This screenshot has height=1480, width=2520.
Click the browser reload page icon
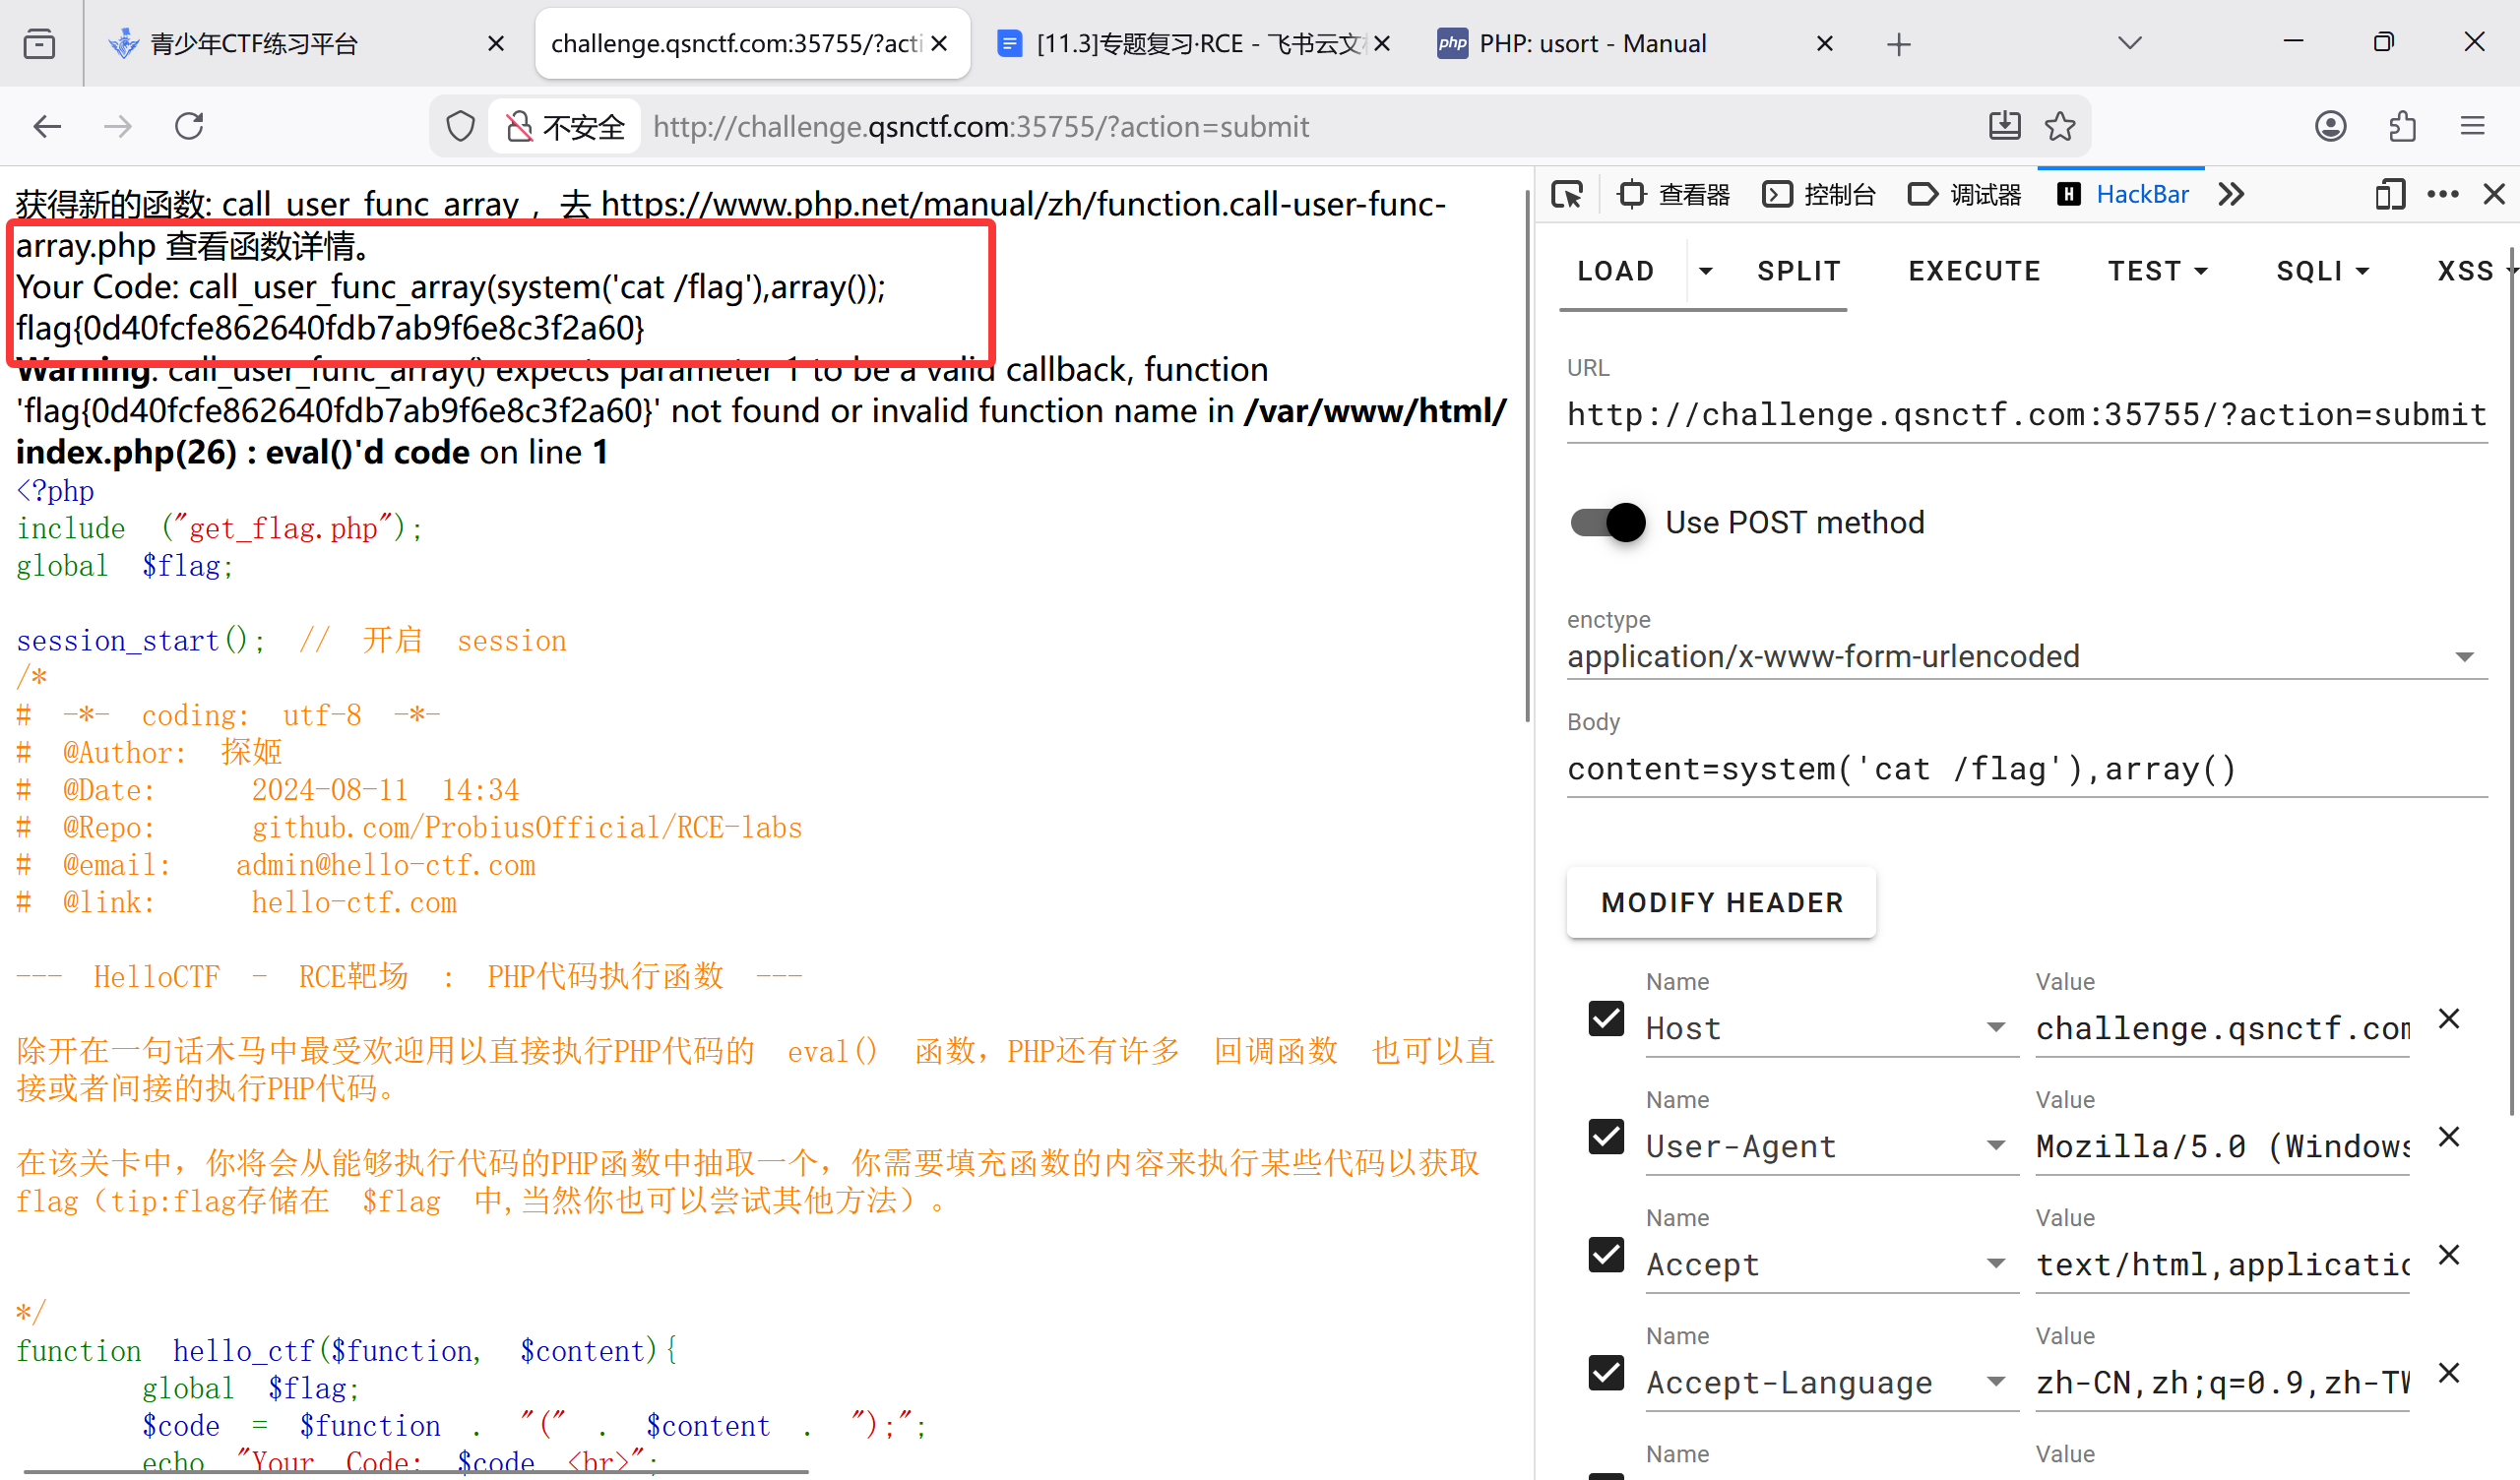(189, 126)
